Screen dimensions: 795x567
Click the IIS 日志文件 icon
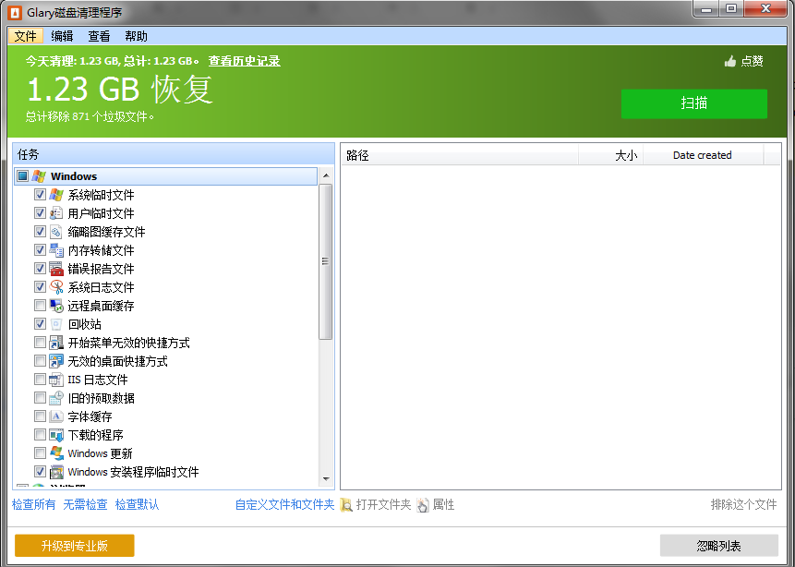(x=56, y=380)
